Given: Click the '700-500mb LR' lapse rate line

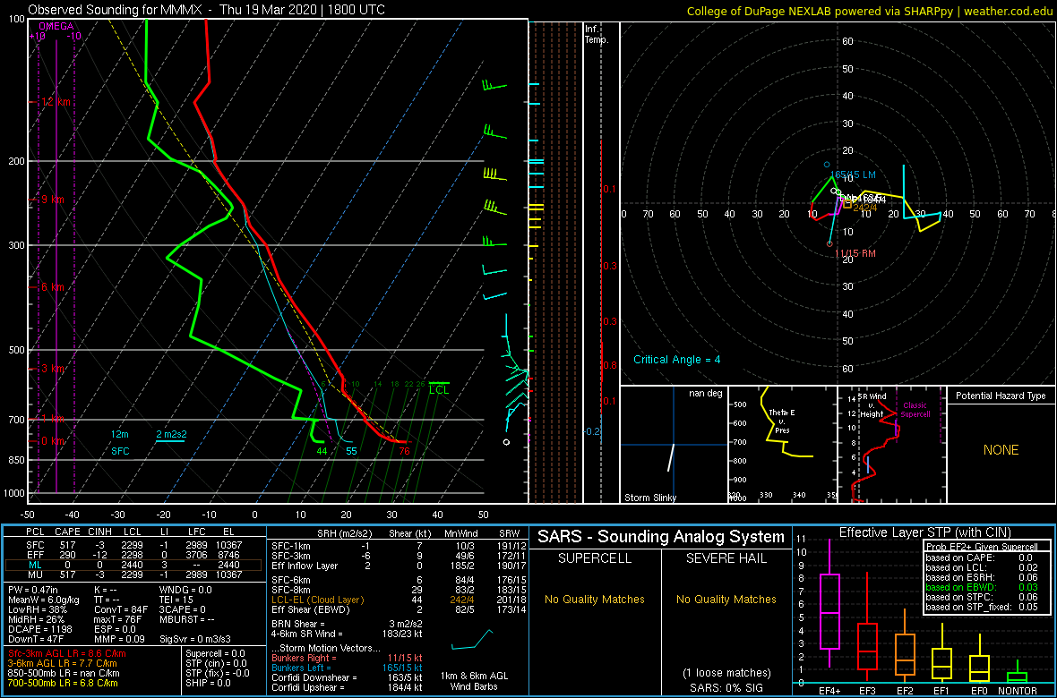Looking at the screenshot, I should pos(64,683).
